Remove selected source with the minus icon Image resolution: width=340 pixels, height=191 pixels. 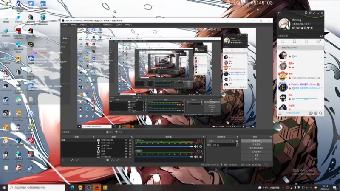pyautogui.click(x=103, y=160)
